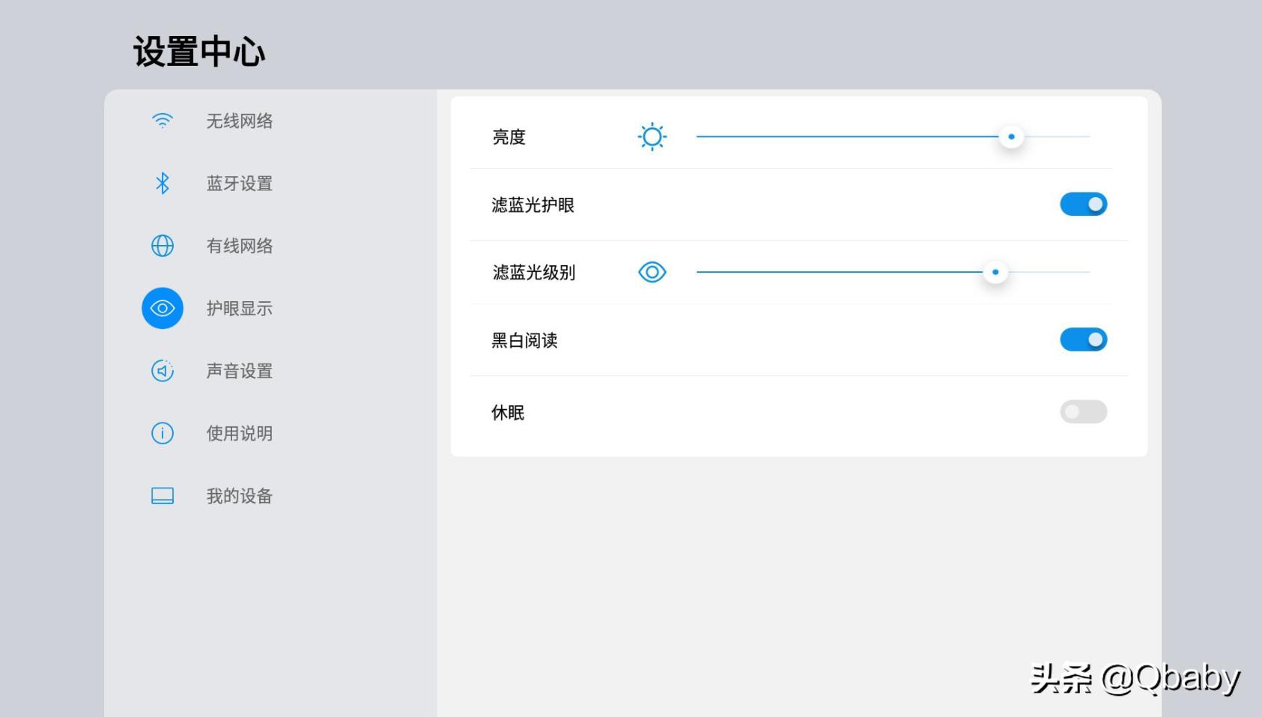Disable the 滤蓝光护眼 toggle
The image size is (1262, 717).
pyautogui.click(x=1083, y=204)
